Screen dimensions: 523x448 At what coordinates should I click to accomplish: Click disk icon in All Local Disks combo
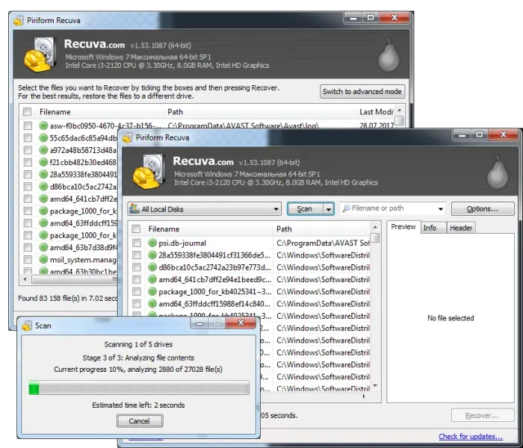(x=134, y=208)
